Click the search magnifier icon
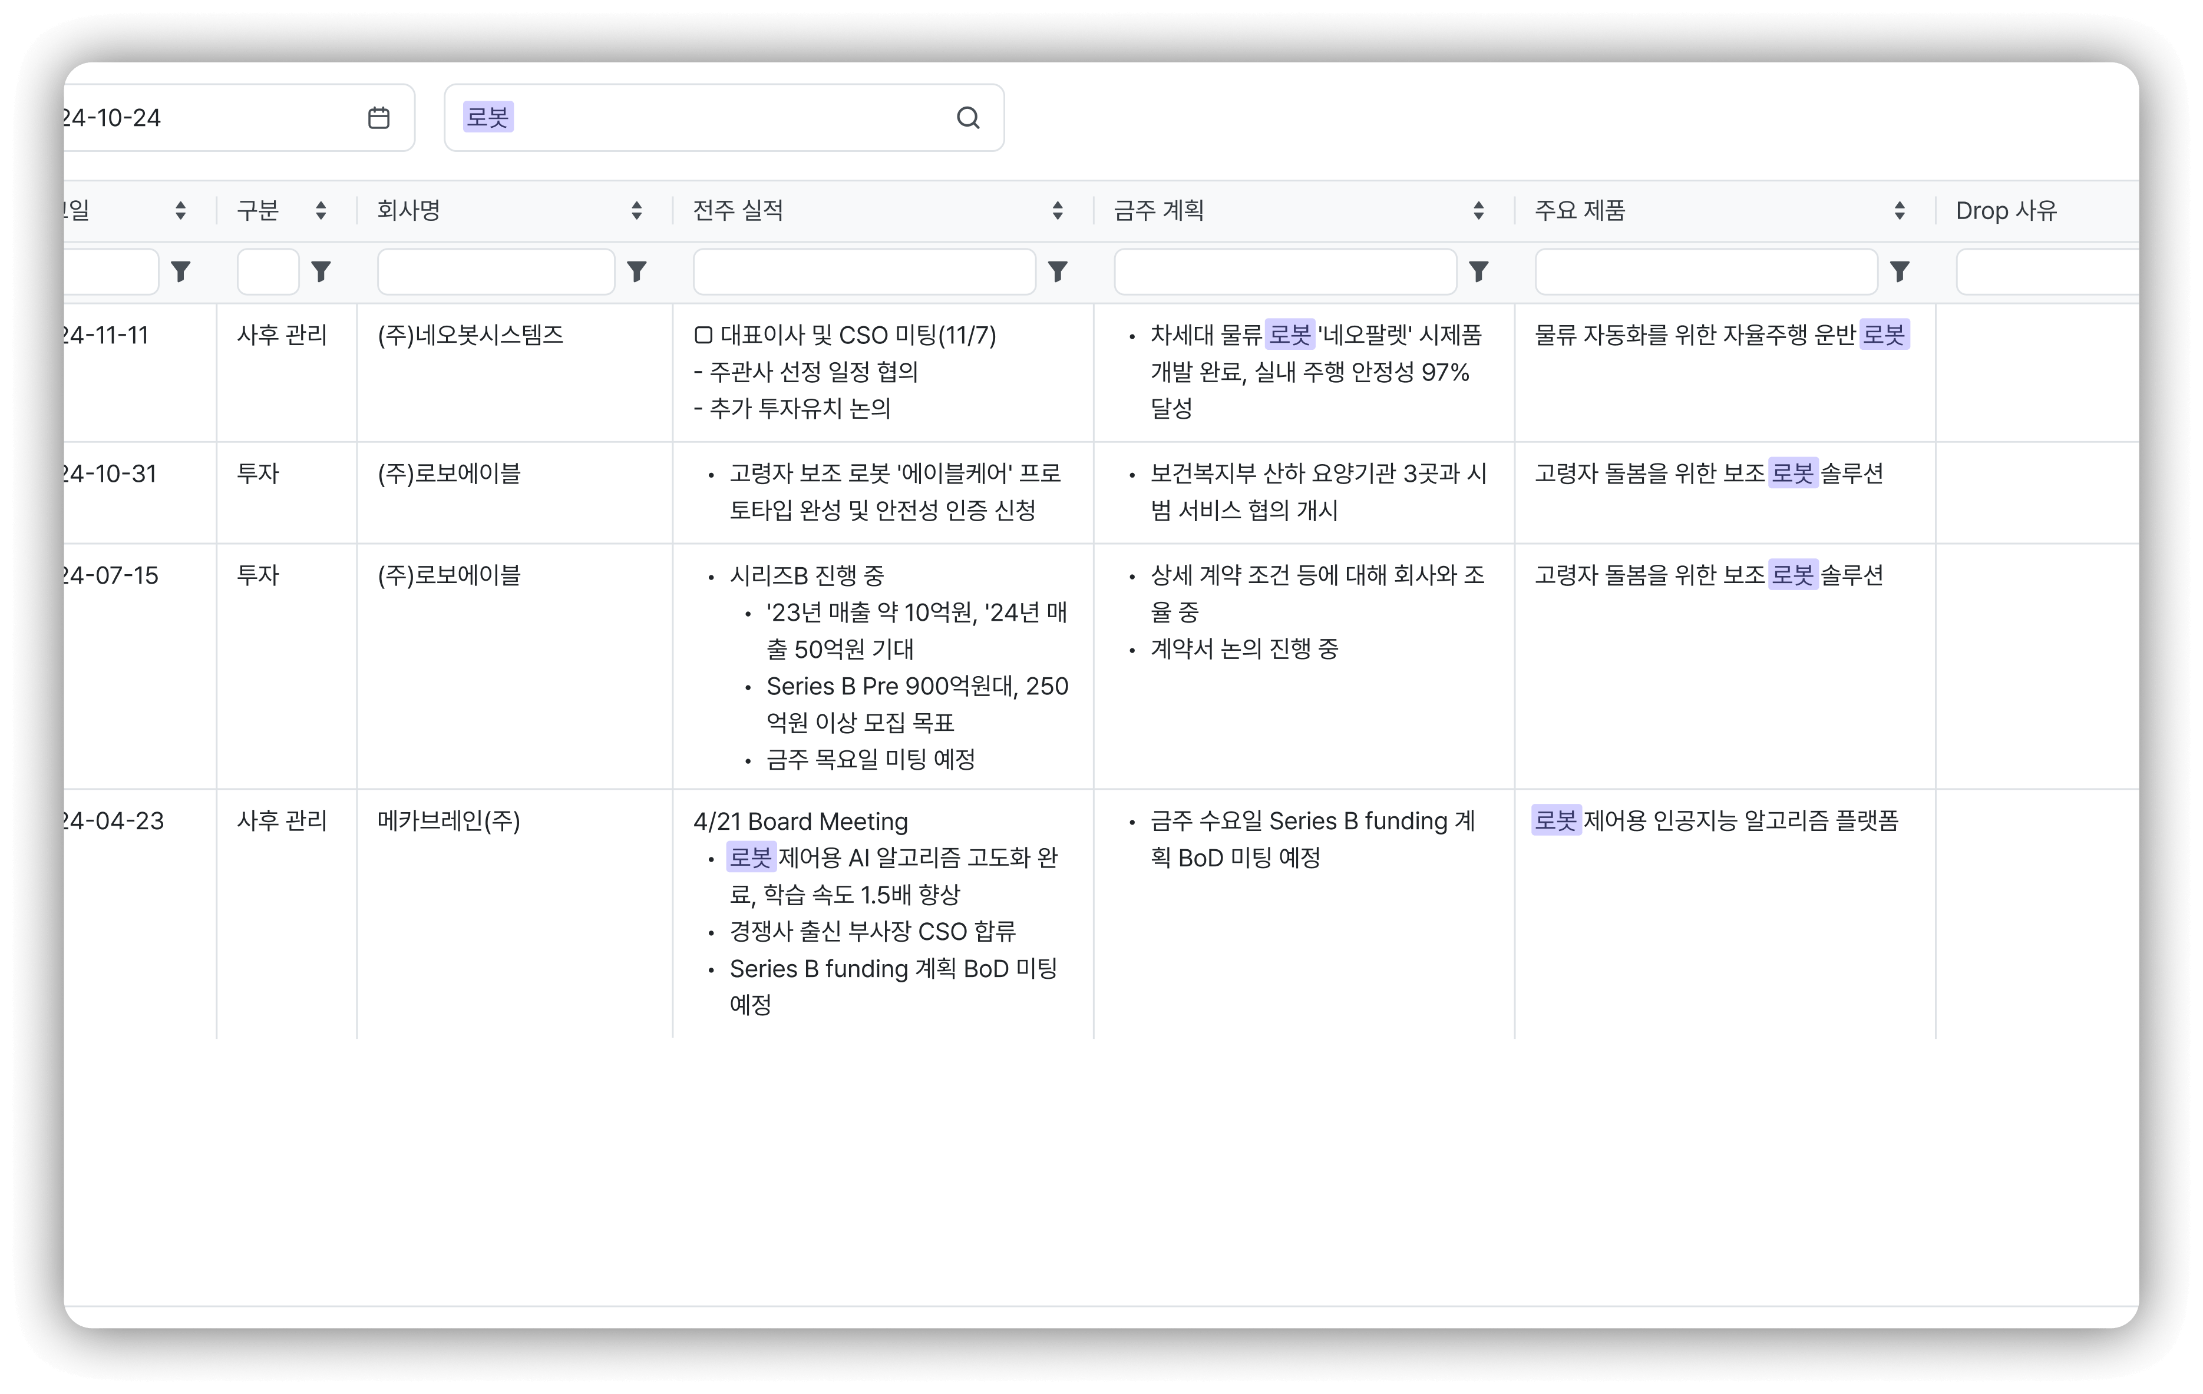This screenshot has width=2203, height=1394. tap(968, 118)
